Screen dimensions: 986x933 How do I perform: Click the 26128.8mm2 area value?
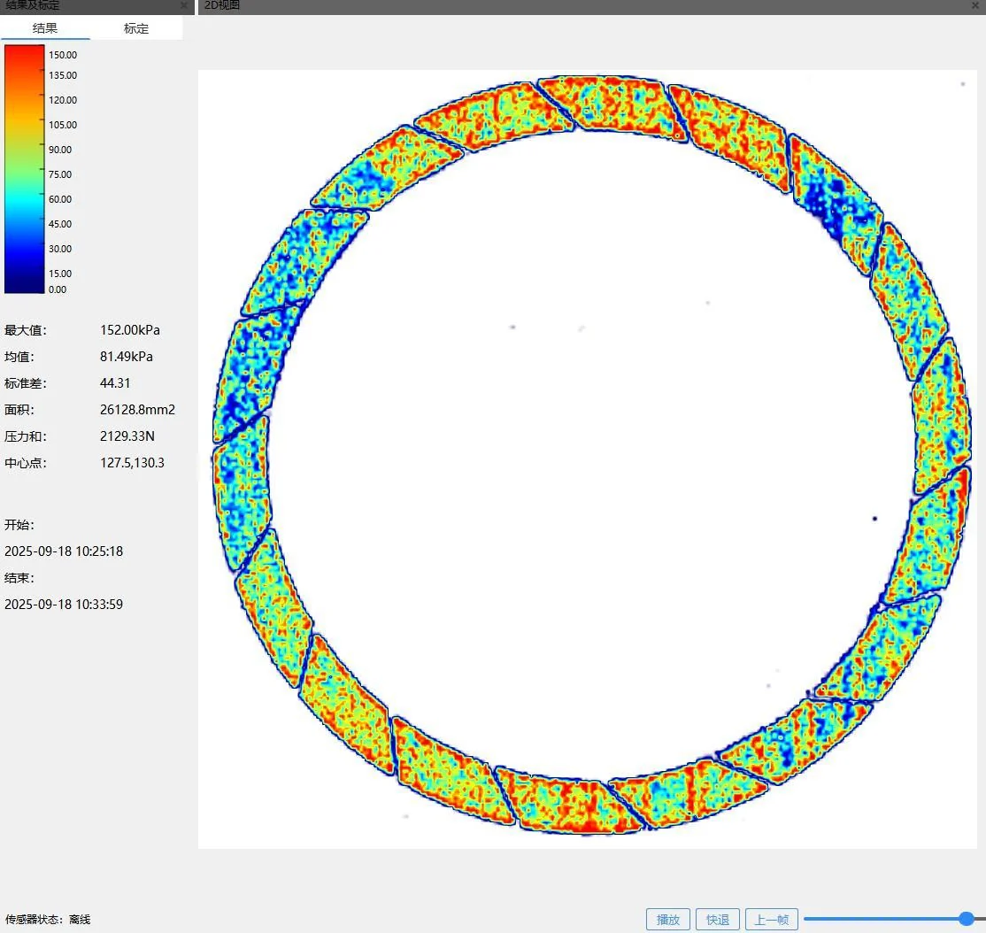pos(138,410)
